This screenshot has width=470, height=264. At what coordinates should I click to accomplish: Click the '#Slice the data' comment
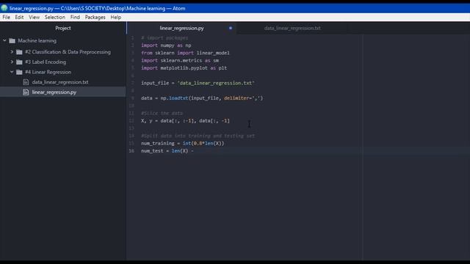162,113
